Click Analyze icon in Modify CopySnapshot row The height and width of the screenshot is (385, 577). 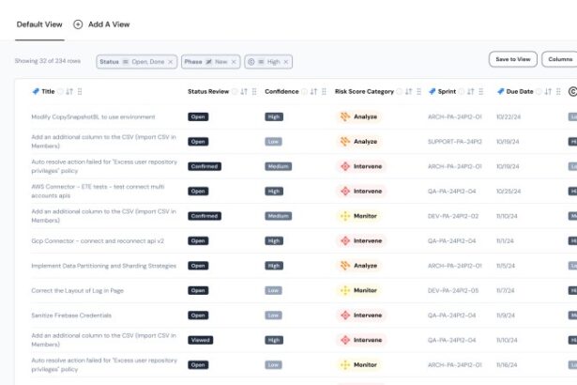[x=345, y=116]
